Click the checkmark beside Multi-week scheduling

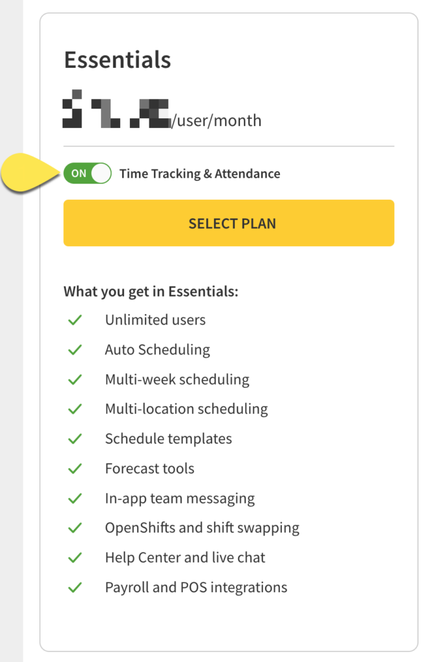[x=74, y=379]
